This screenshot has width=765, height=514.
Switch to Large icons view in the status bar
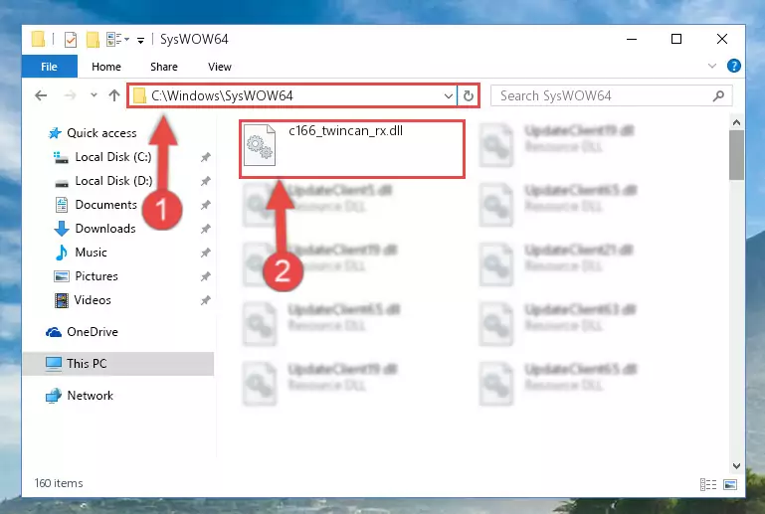click(x=730, y=484)
